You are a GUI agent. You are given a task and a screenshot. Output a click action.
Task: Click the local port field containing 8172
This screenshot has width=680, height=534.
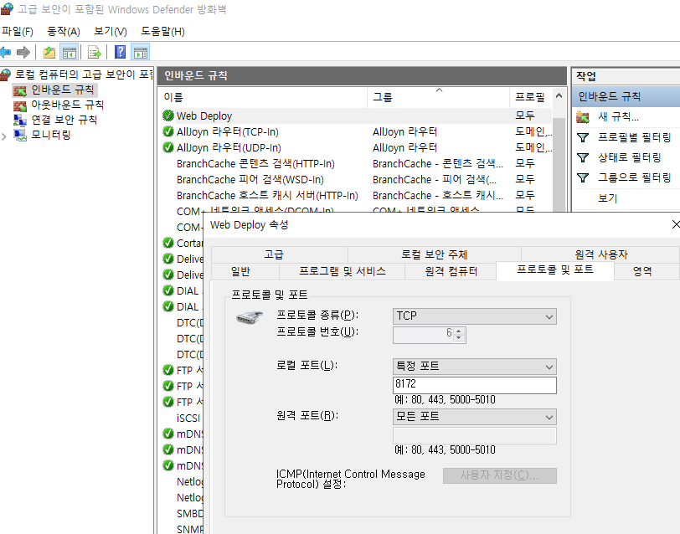click(x=475, y=385)
